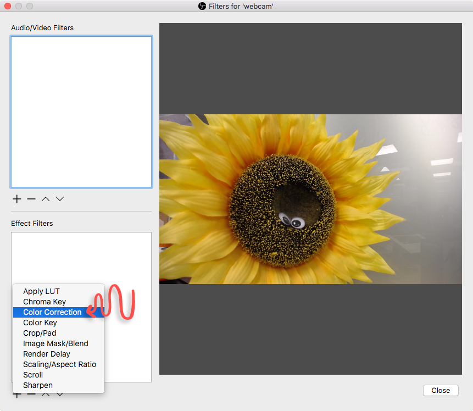Select Render Delay filter option
This screenshot has width=473, height=411.
pyautogui.click(x=59, y=354)
